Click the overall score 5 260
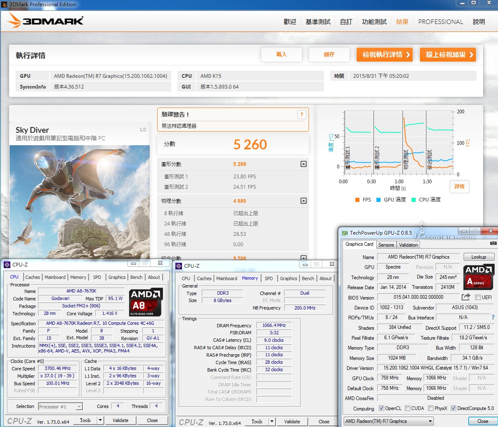The height and width of the screenshot is (427, 498). click(250, 144)
